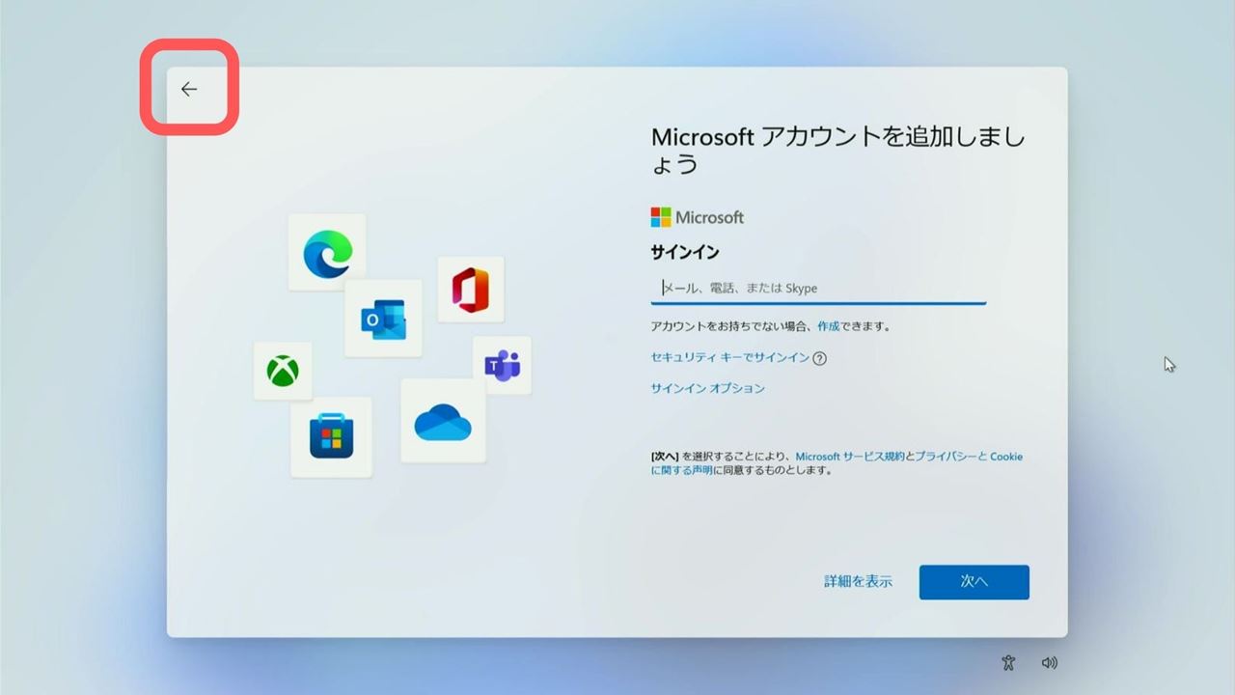The width and height of the screenshot is (1235, 695).
Task: Click the Outlook icon tile
Action: point(383,319)
